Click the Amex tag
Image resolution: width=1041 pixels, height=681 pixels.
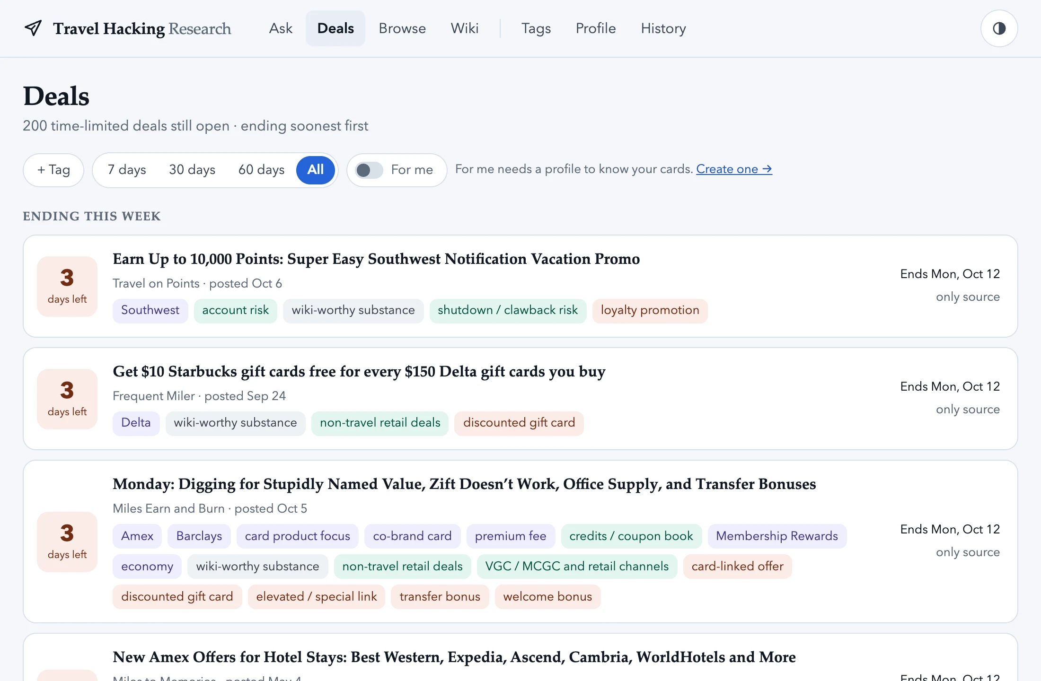(137, 536)
